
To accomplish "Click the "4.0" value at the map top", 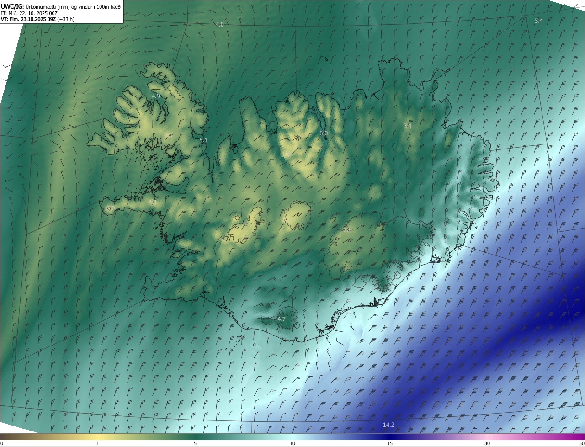I will tap(220, 24).
